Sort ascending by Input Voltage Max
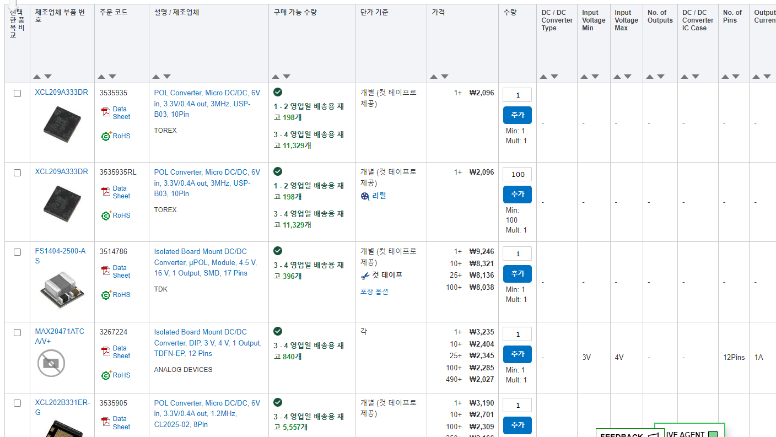This screenshot has height=437, width=776. click(617, 77)
